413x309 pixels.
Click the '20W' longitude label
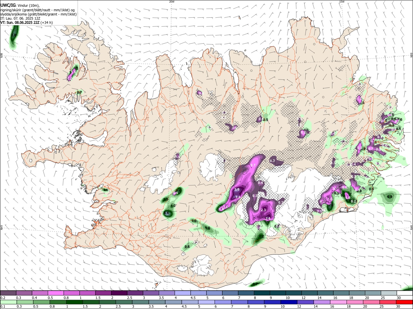pyautogui.click(x=172, y=2)
